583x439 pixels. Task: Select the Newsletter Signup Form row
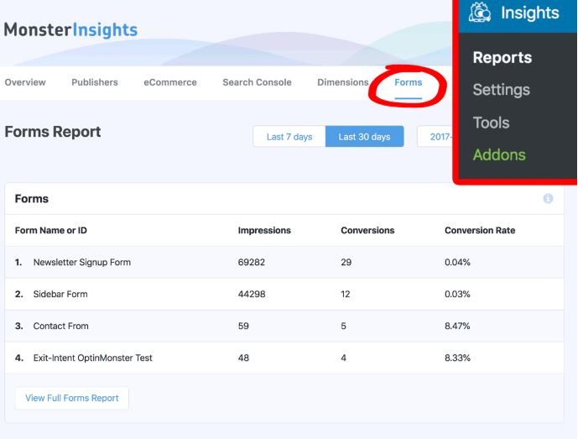pos(284,262)
